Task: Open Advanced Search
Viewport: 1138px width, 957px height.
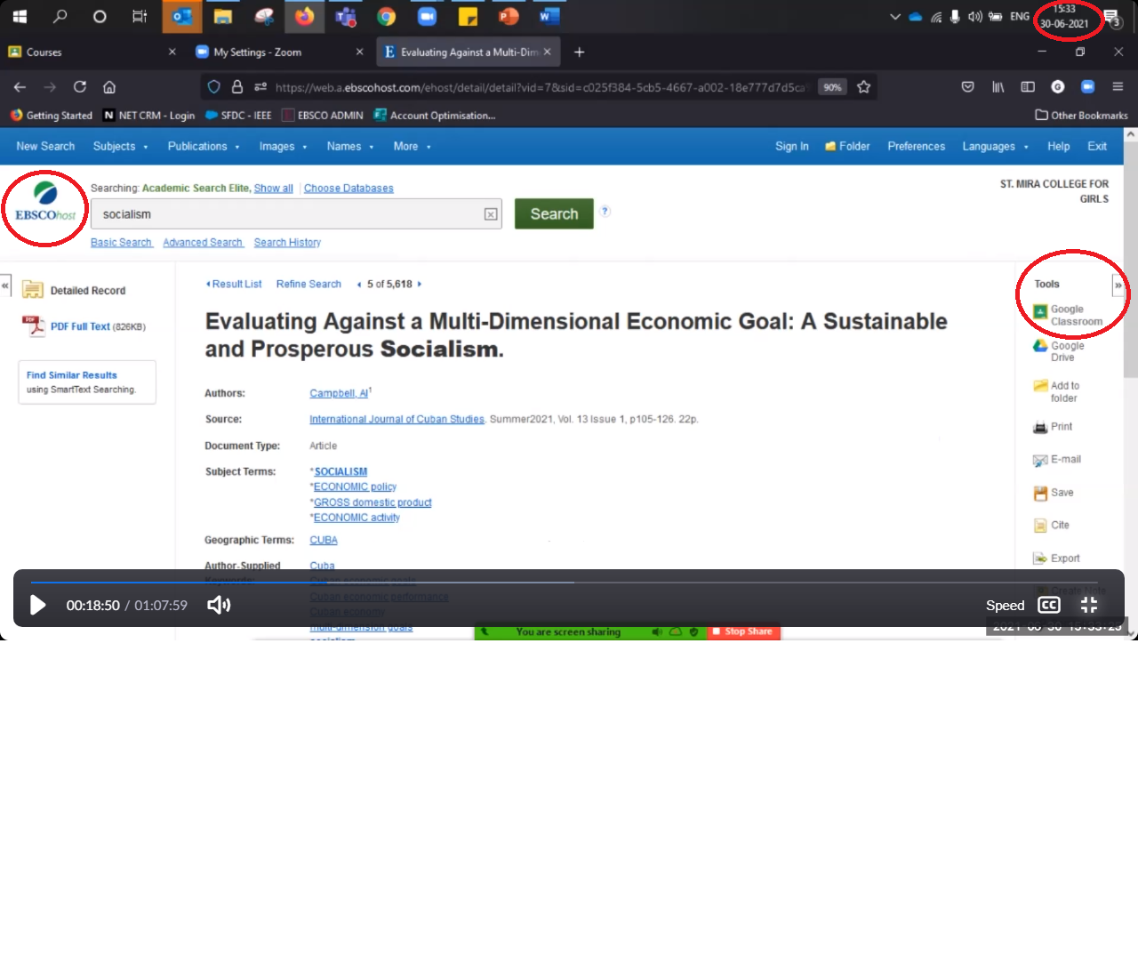Action: coord(203,242)
